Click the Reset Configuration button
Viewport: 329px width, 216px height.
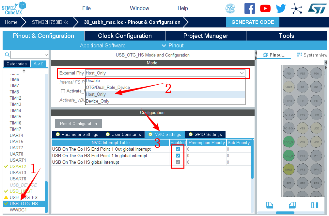click(78, 124)
